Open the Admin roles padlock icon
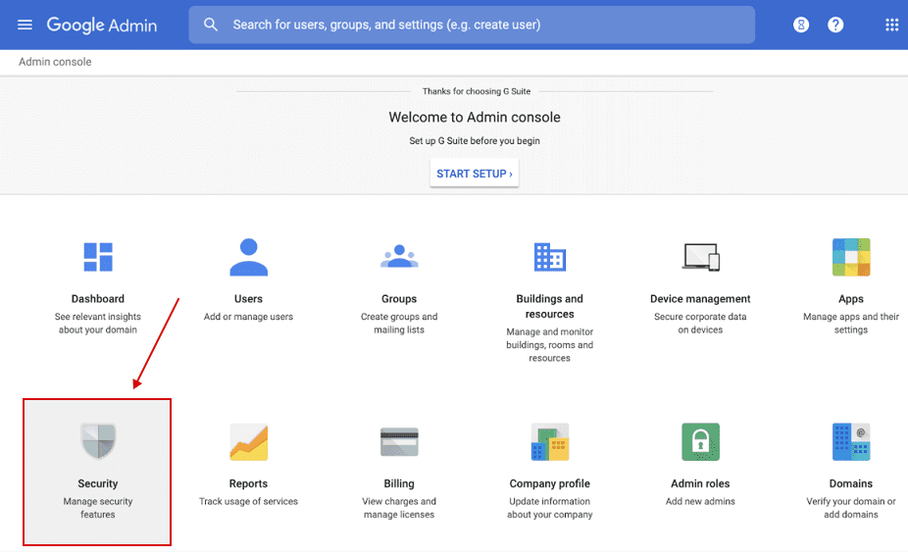The image size is (908, 556). coord(700,442)
